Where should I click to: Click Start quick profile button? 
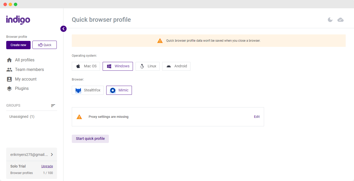[90, 139]
